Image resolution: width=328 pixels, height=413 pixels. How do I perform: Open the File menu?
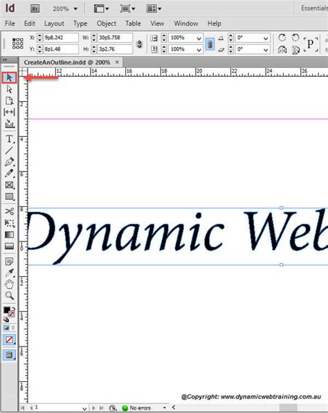[x=10, y=24]
